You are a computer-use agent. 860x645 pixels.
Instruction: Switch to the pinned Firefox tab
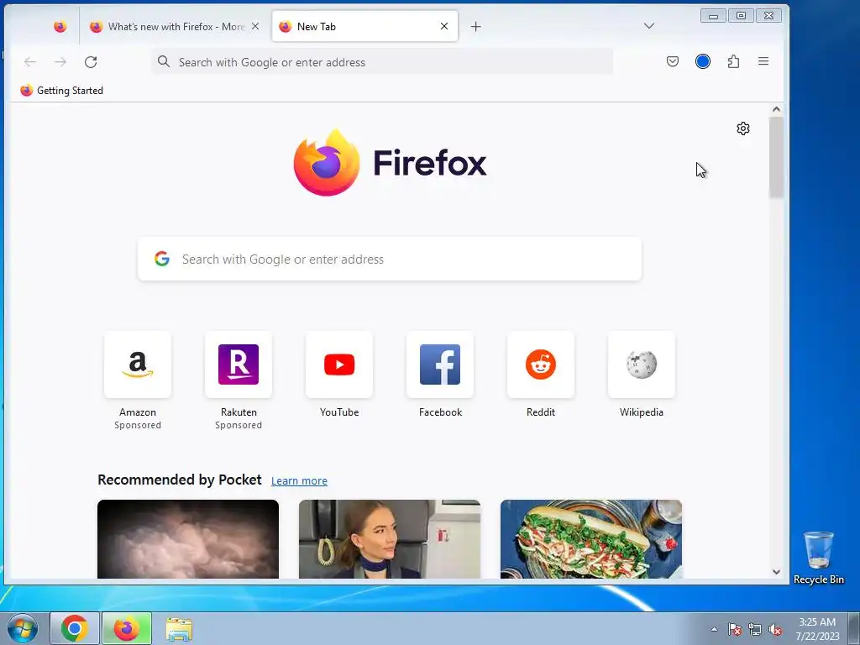point(60,26)
